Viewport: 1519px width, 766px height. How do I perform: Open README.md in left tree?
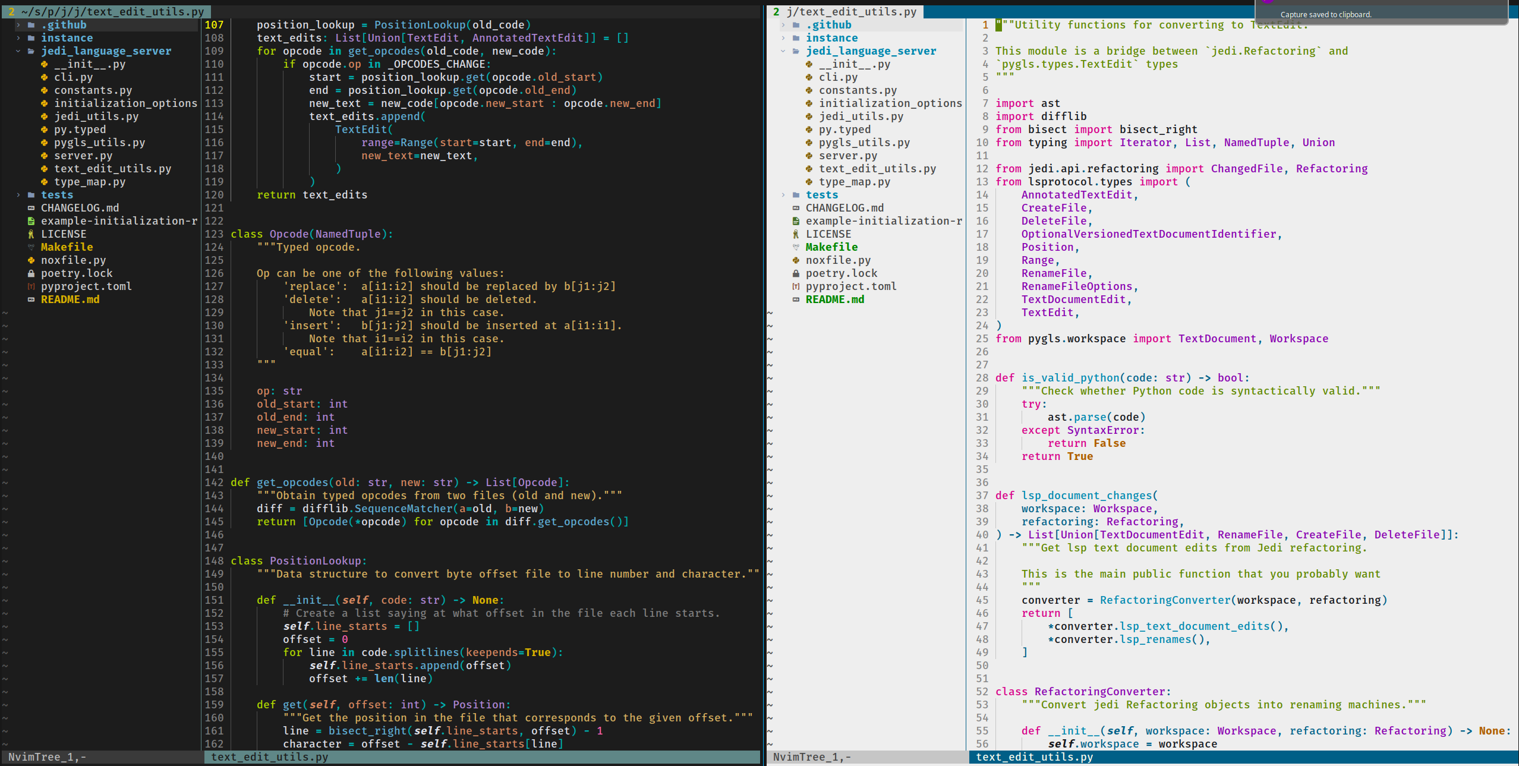click(x=70, y=300)
